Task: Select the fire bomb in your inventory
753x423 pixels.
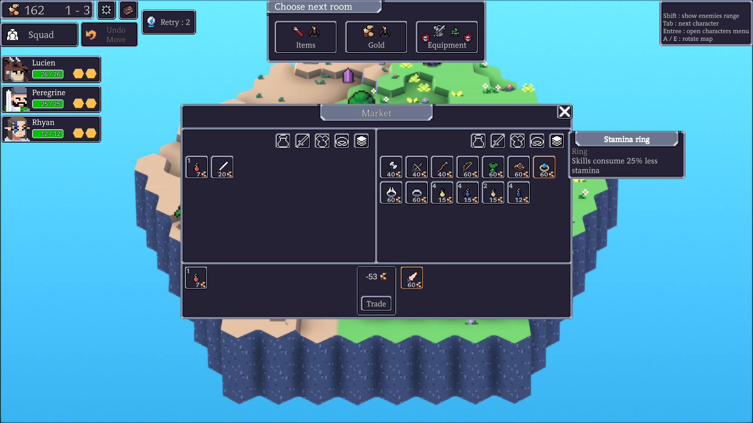Action: point(197,167)
